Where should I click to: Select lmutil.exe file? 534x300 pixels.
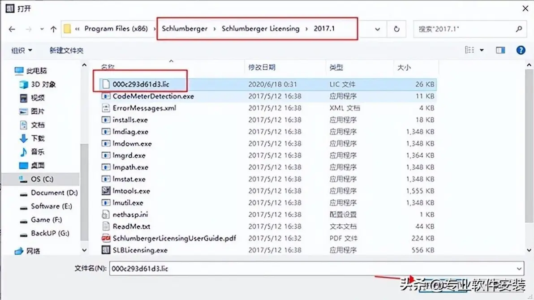tap(268, 202)
